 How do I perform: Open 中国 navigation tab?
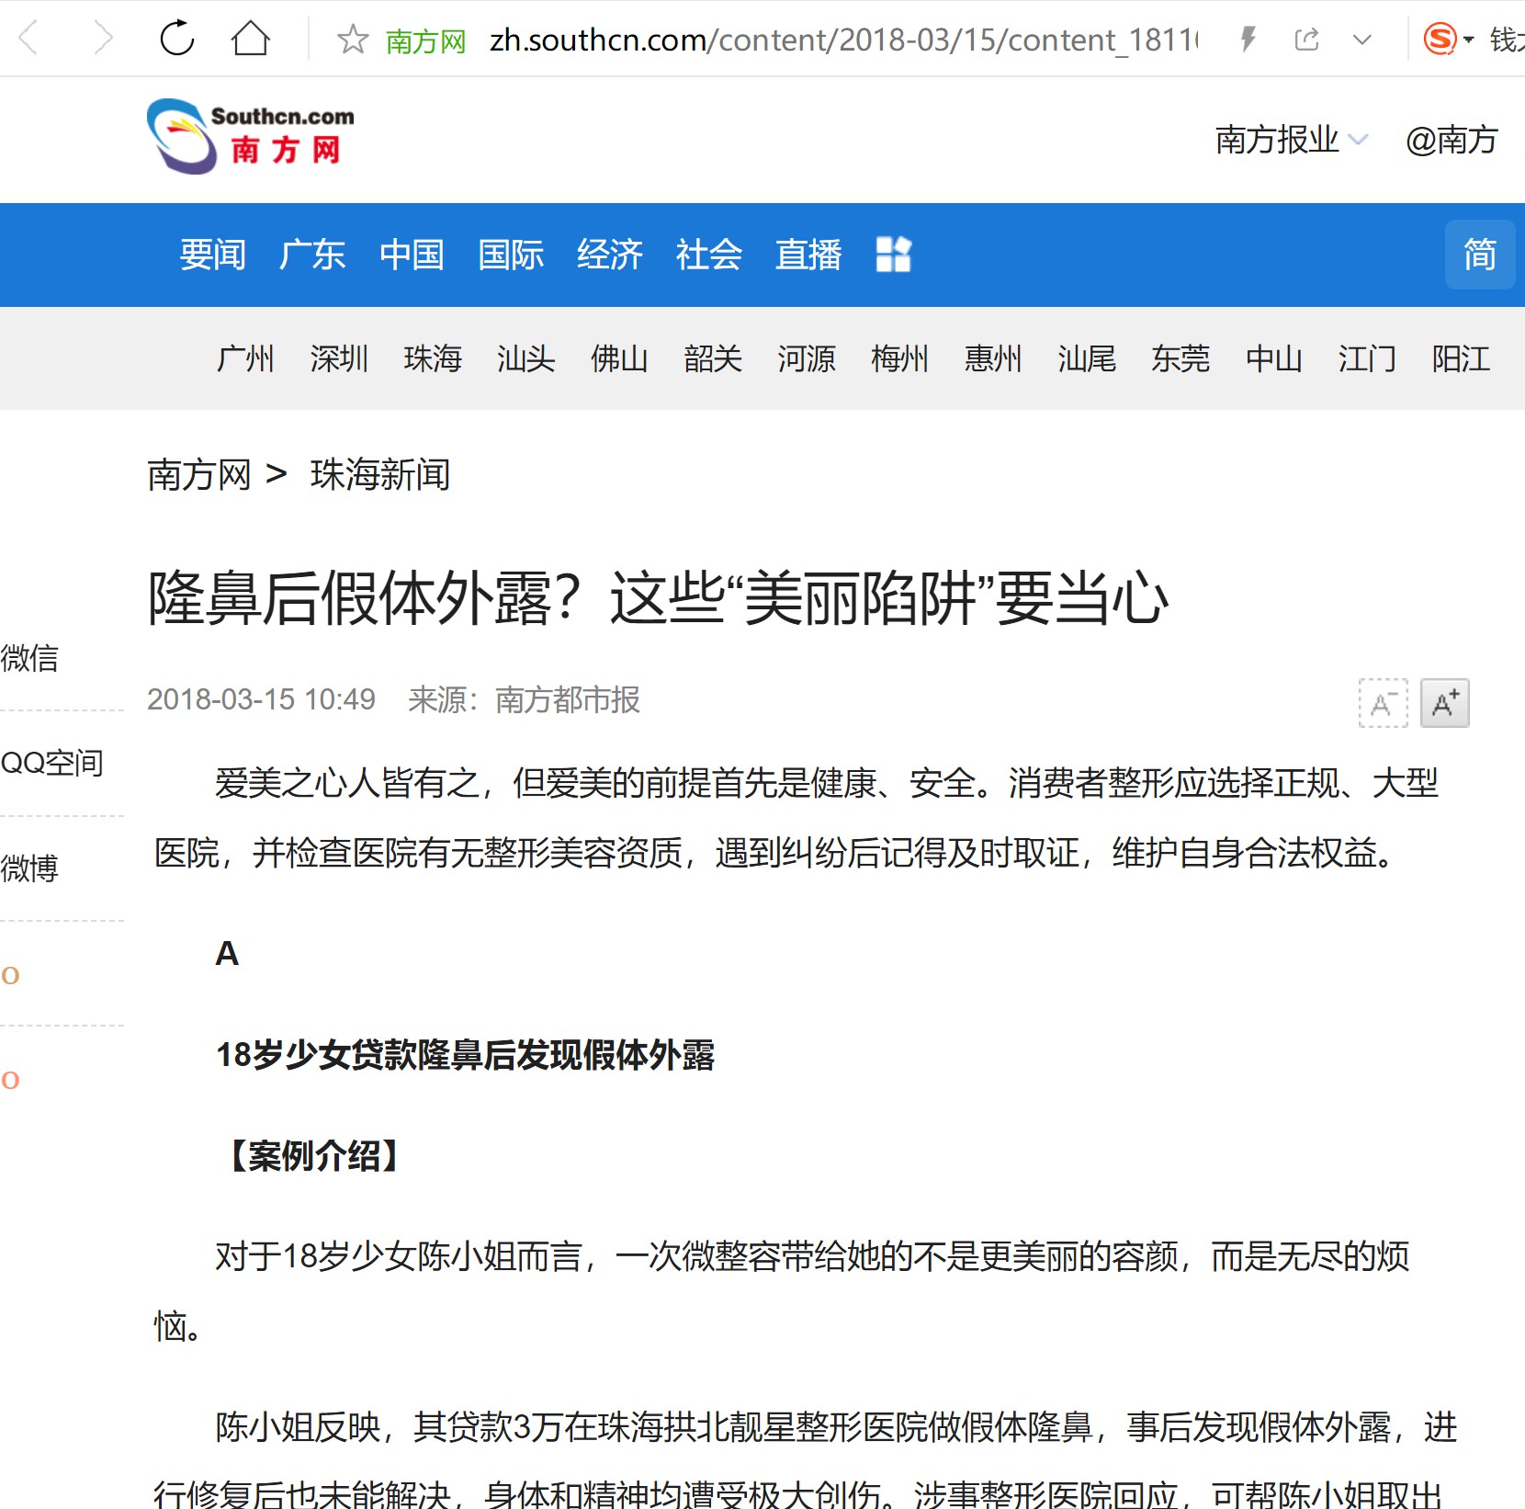pyautogui.click(x=412, y=255)
